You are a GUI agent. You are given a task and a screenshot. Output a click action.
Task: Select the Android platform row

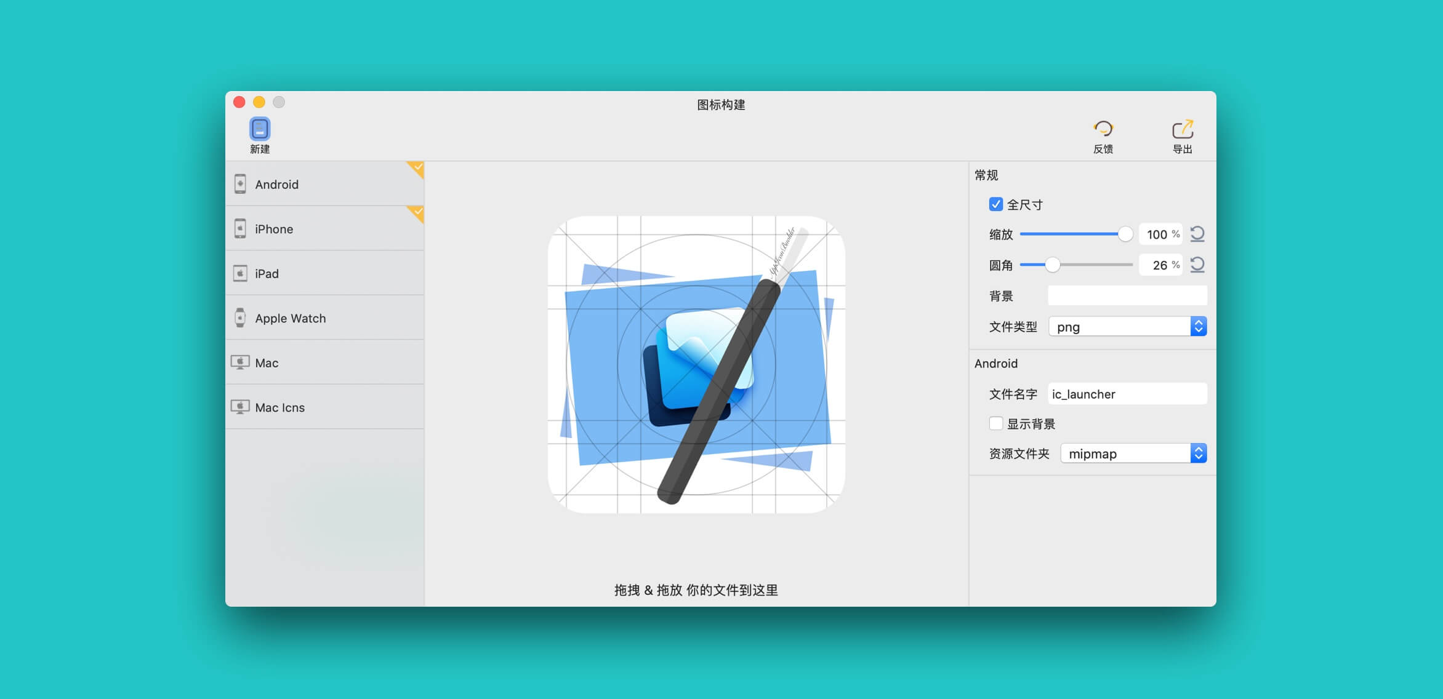(324, 184)
